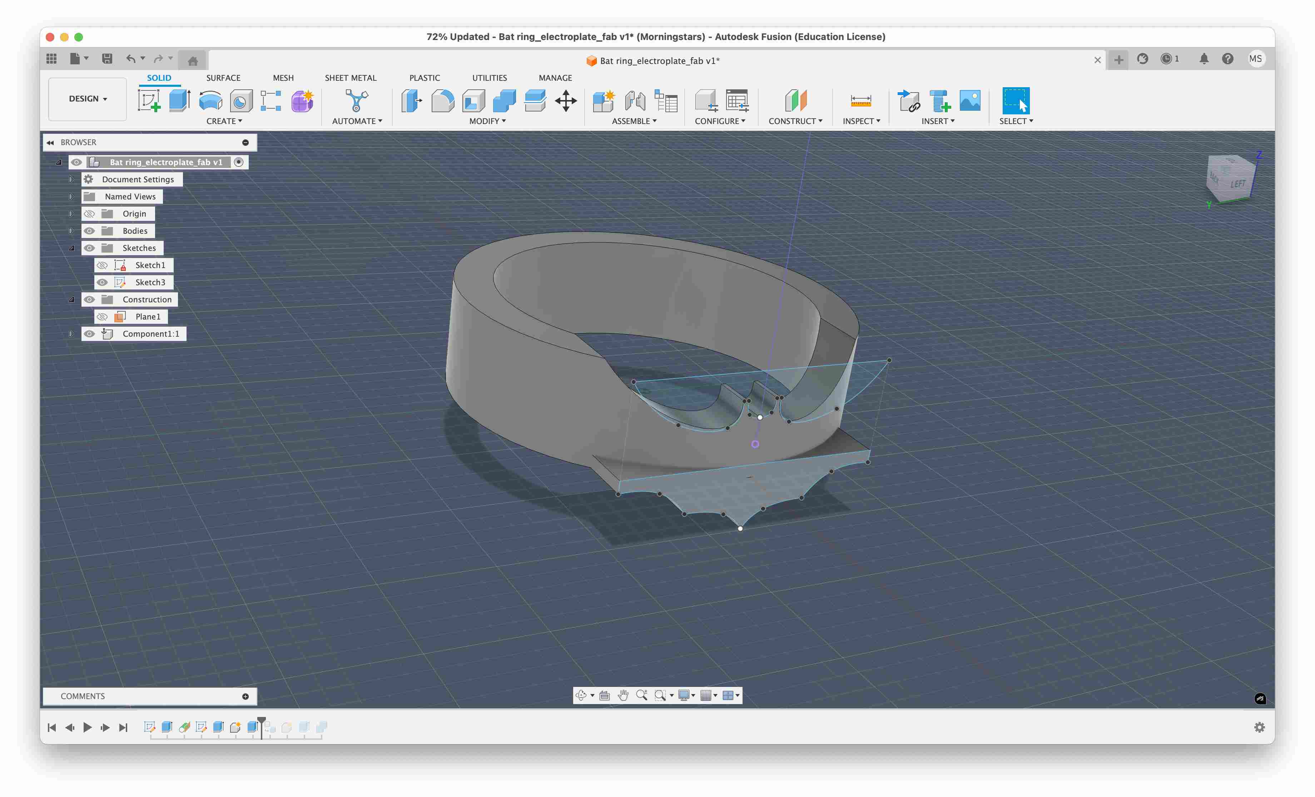Click the Joint tool icon
Image resolution: width=1315 pixels, height=797 pixels.
coord(635,100)
